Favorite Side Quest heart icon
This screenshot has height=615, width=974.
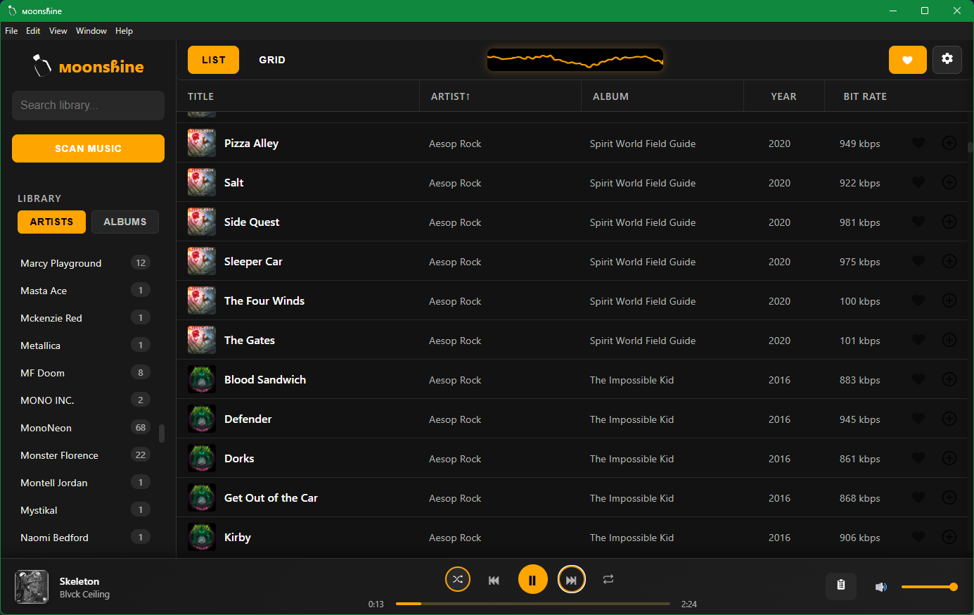pyautogui.click(x=918, y=222)
